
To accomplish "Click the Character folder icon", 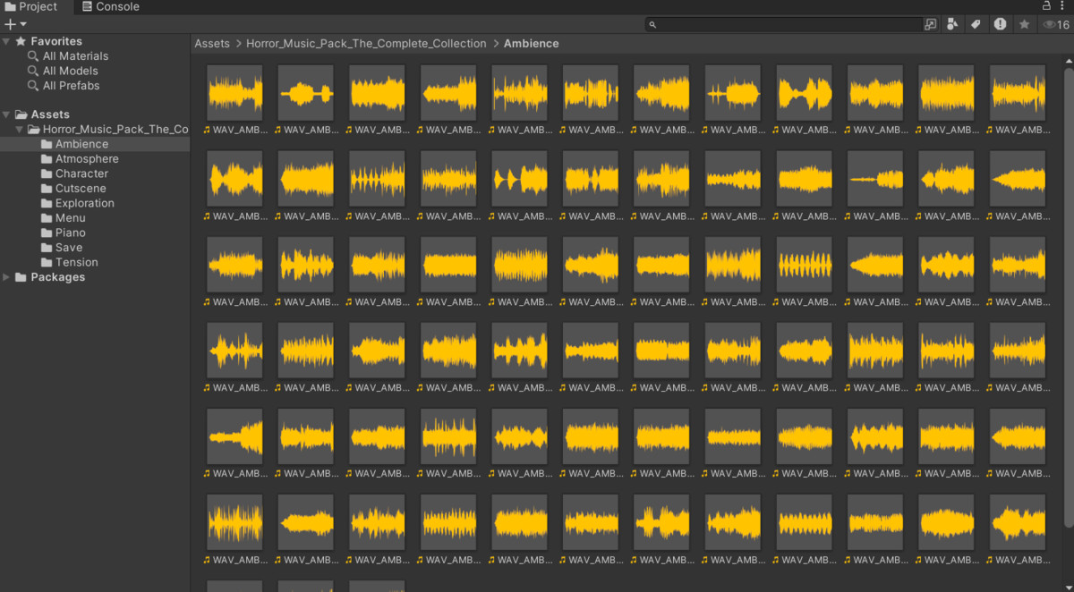I will click(x=47, y=173).
